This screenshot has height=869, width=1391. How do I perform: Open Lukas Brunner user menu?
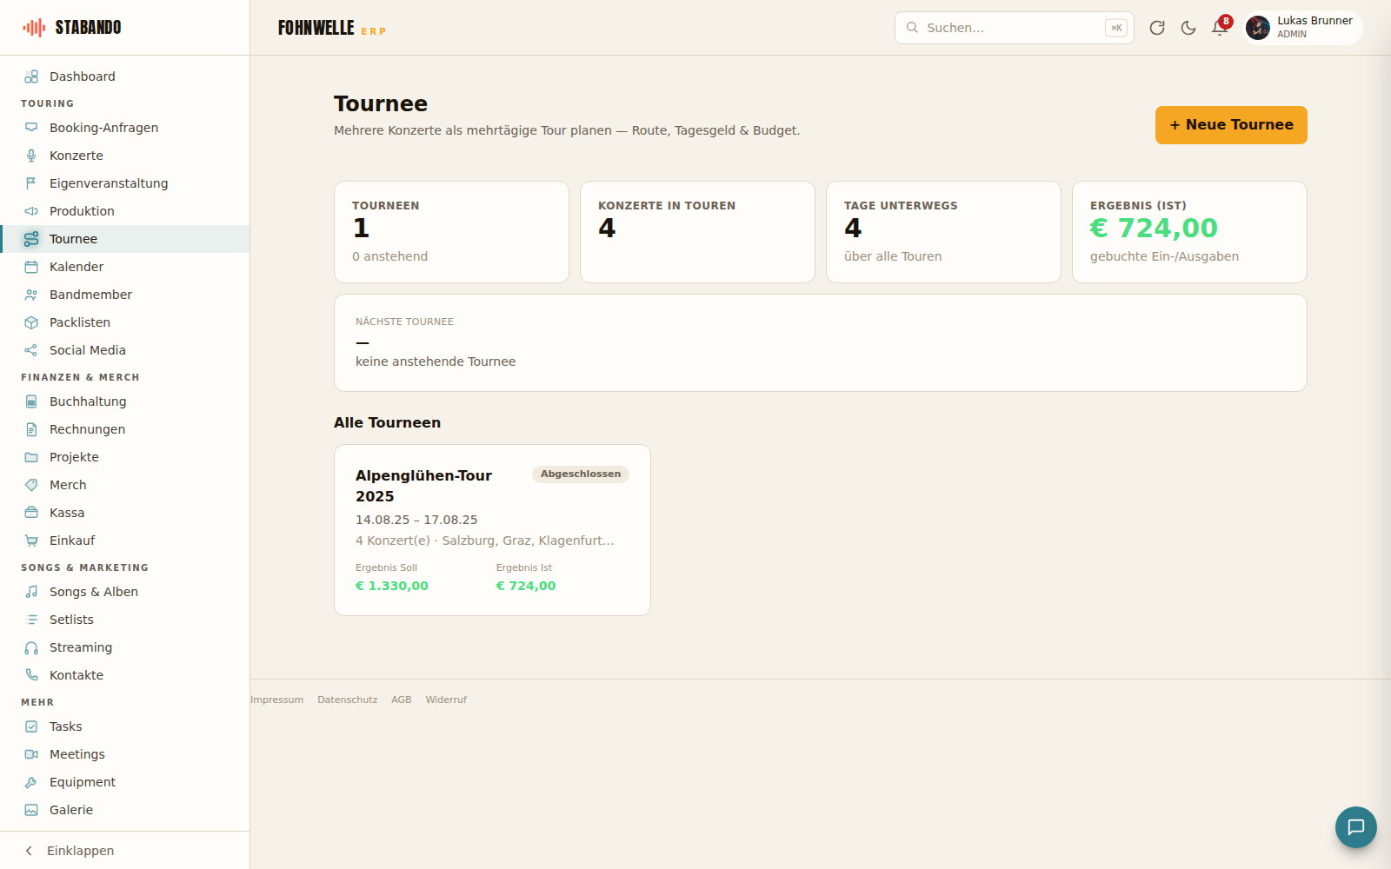point(1301,28)
